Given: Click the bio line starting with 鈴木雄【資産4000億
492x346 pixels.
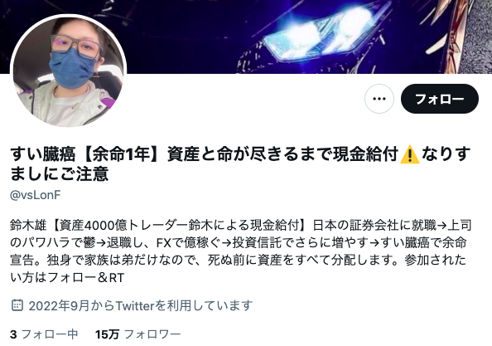Looking at the screenshot, I should click(241, 226).
